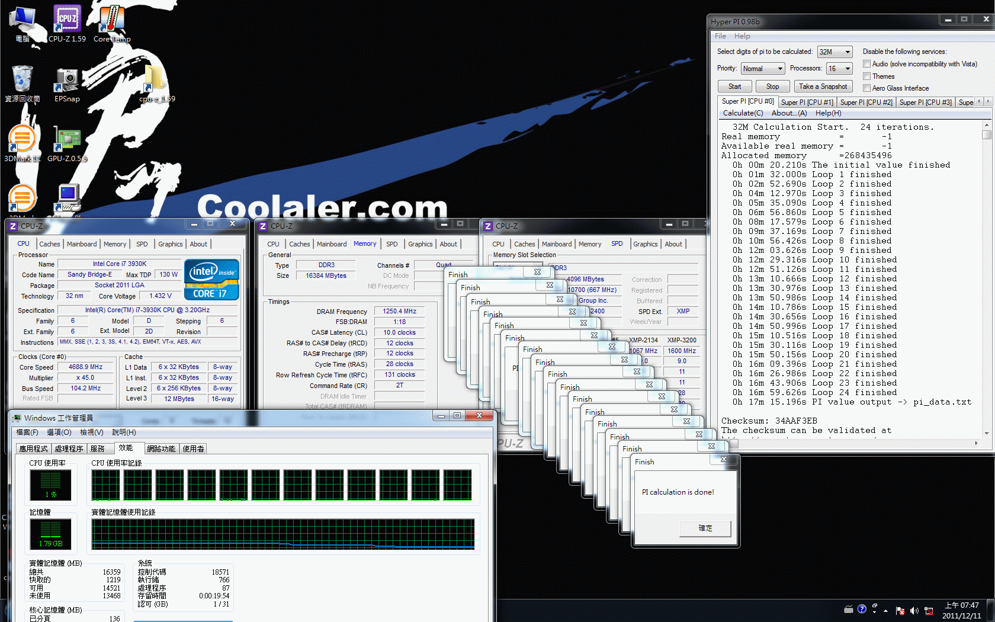
Task: Open File menu in Hyper PI
Action: point(720,36)
